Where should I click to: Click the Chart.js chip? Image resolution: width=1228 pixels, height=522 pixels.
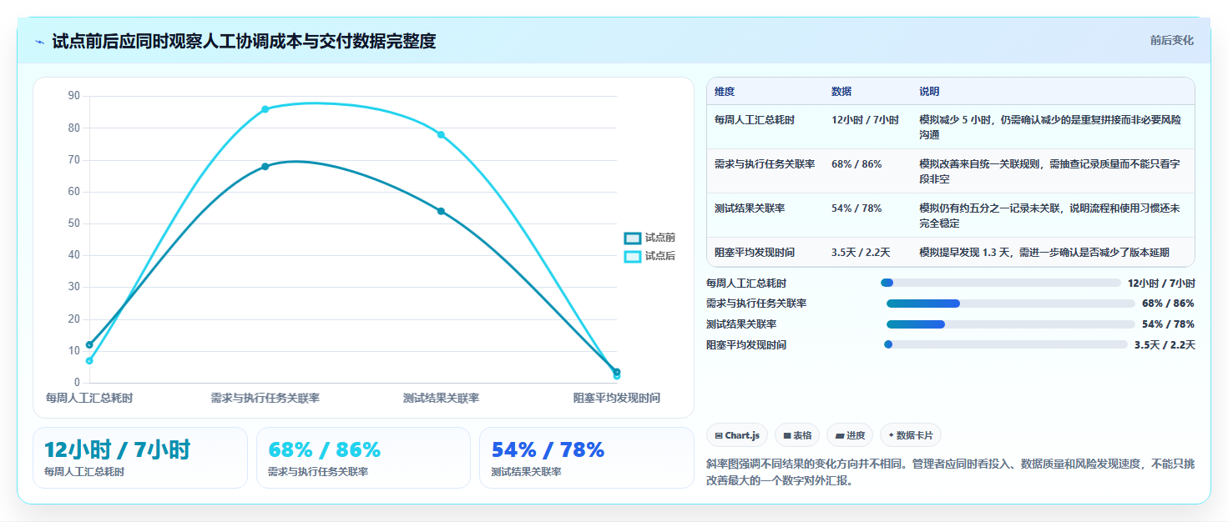click(x=737, y=435)
